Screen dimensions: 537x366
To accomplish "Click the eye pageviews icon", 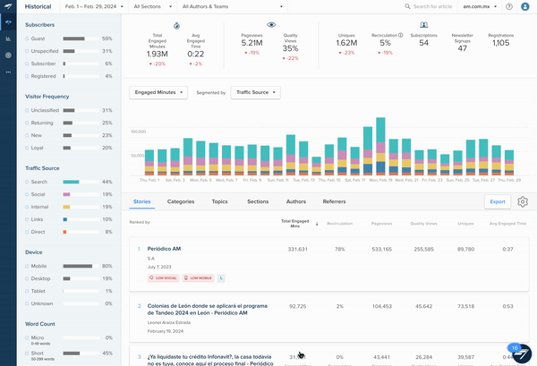I will point(271,25).
